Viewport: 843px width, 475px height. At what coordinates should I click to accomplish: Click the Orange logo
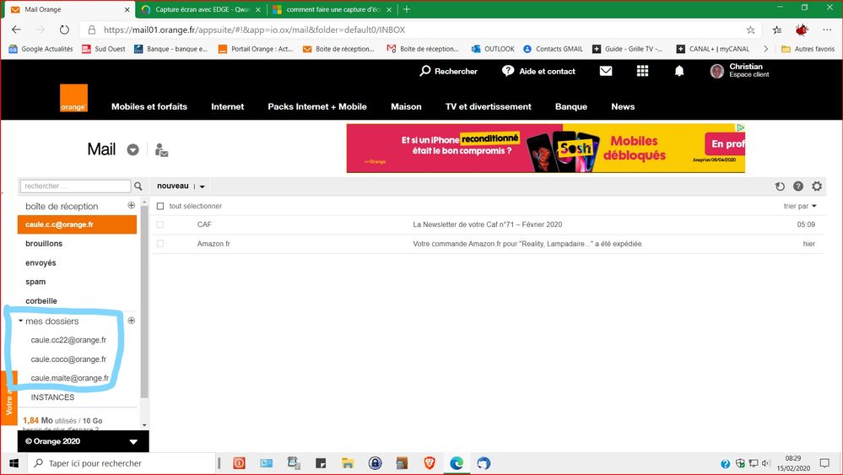pyautogui.click(x=73, y=99)
